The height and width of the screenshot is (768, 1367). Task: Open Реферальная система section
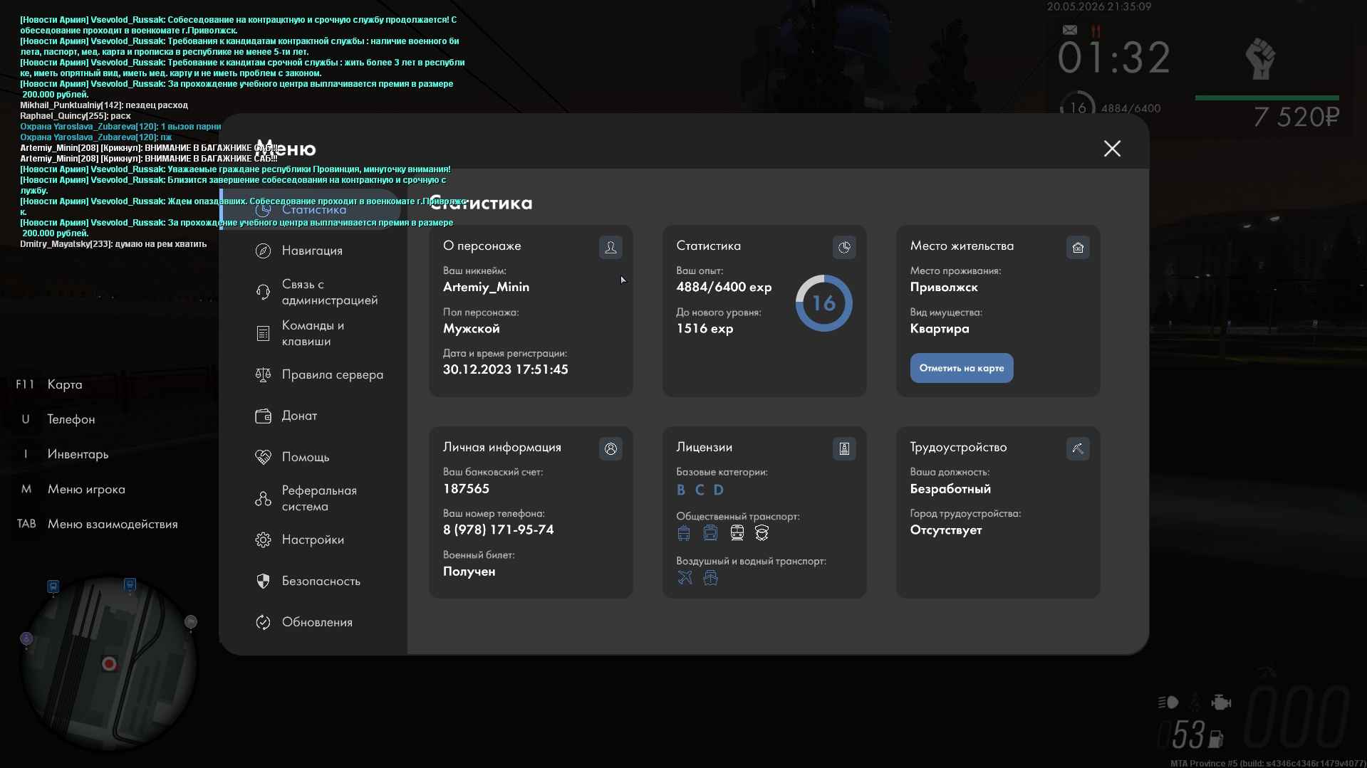[x=319, y=498]
